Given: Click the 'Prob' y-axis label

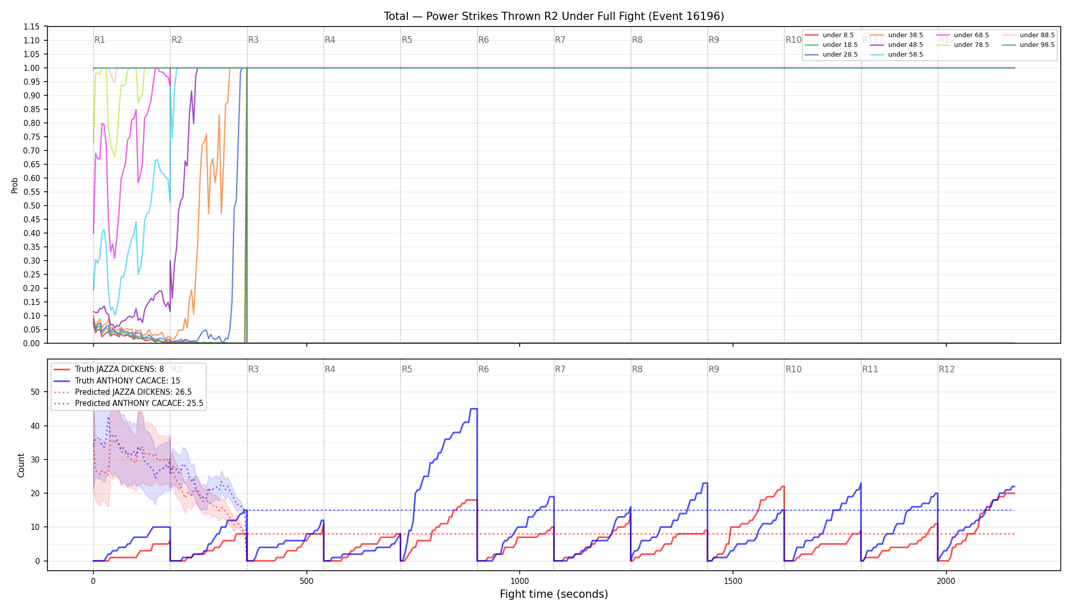Looking at the screenshot, I should [x=15, y=185].
